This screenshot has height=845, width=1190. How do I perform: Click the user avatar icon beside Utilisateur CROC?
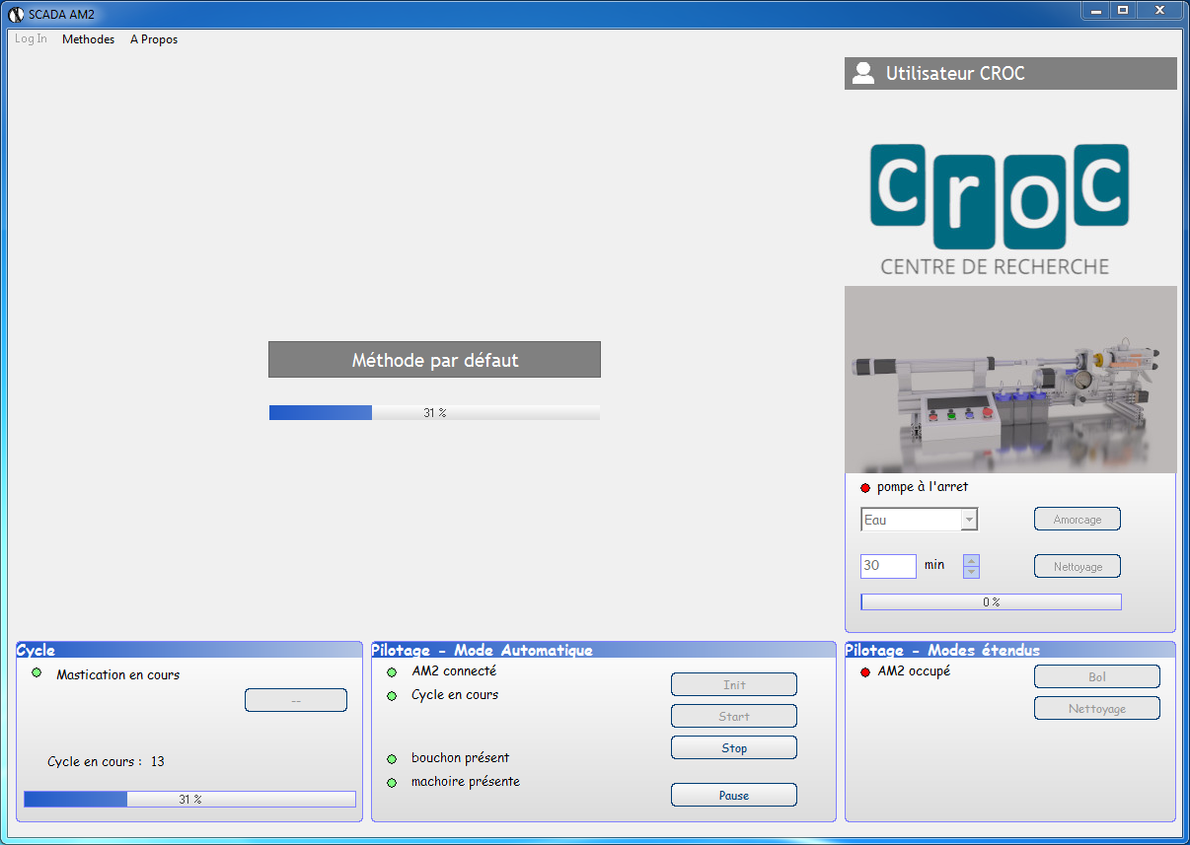pos(863,73)
